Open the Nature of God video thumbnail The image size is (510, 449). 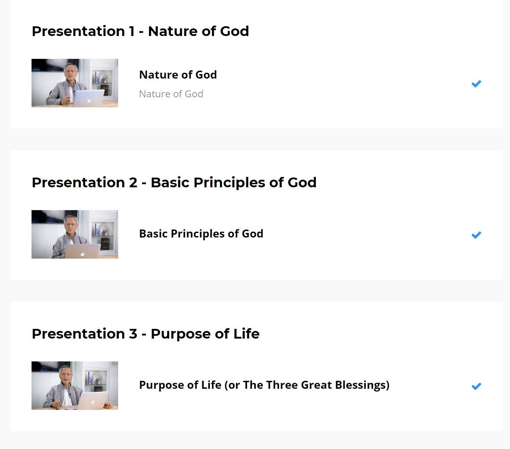pos(75,83)
